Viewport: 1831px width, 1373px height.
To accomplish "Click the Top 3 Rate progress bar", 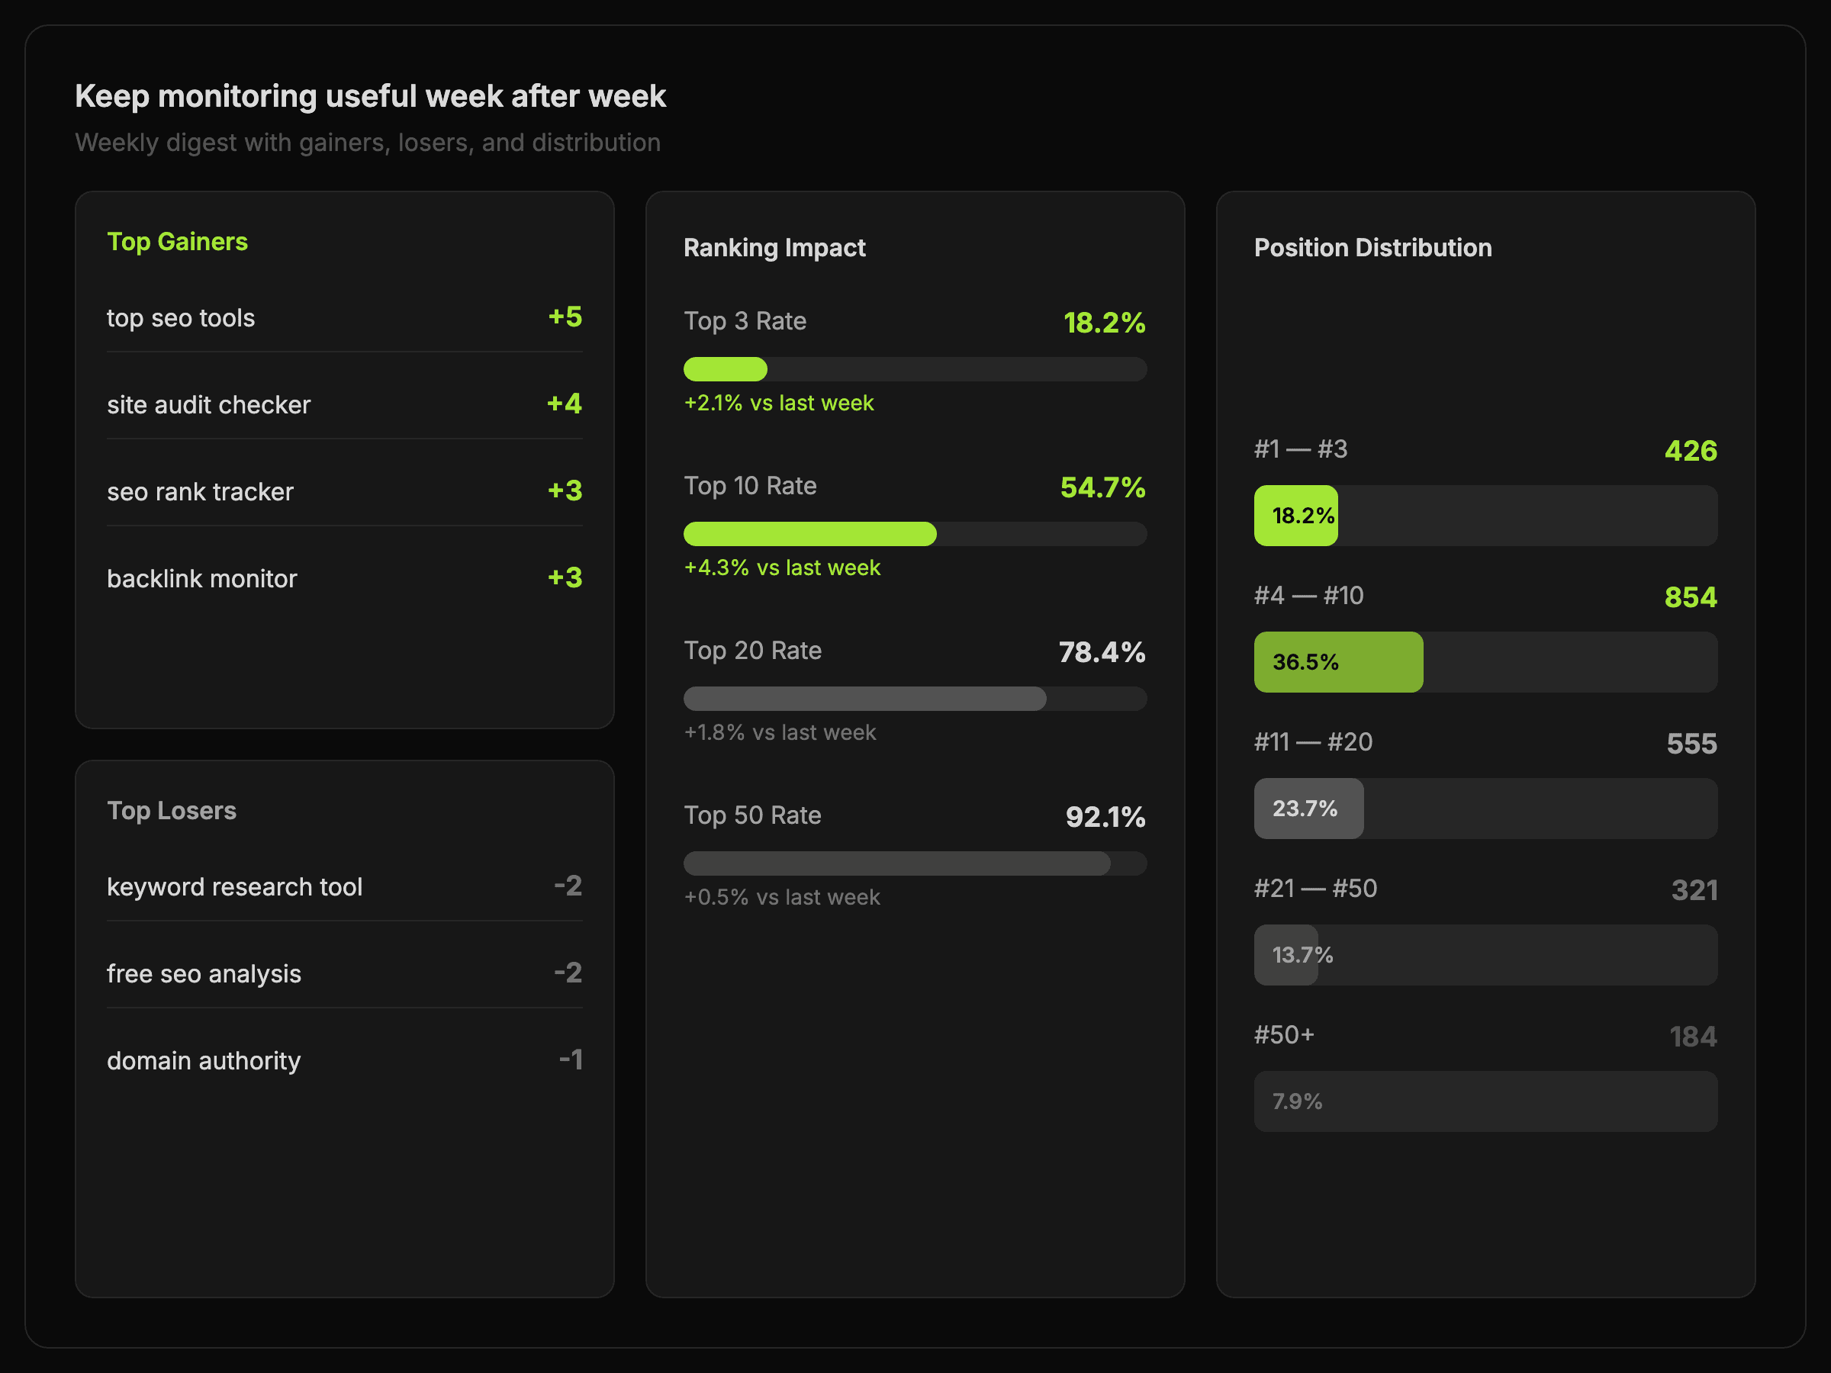I will 915,369.
